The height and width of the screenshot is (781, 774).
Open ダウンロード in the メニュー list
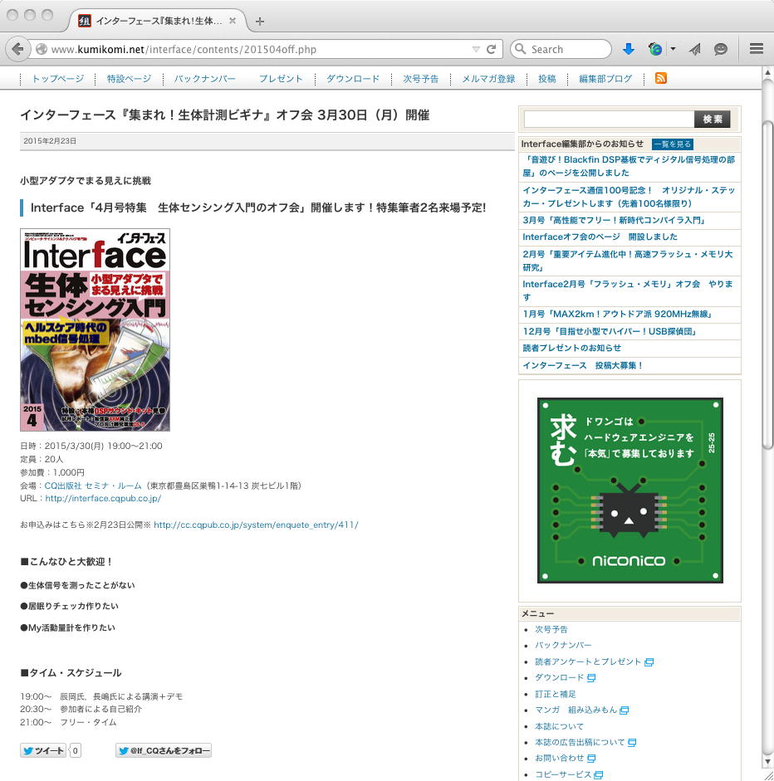click(559, 677)
